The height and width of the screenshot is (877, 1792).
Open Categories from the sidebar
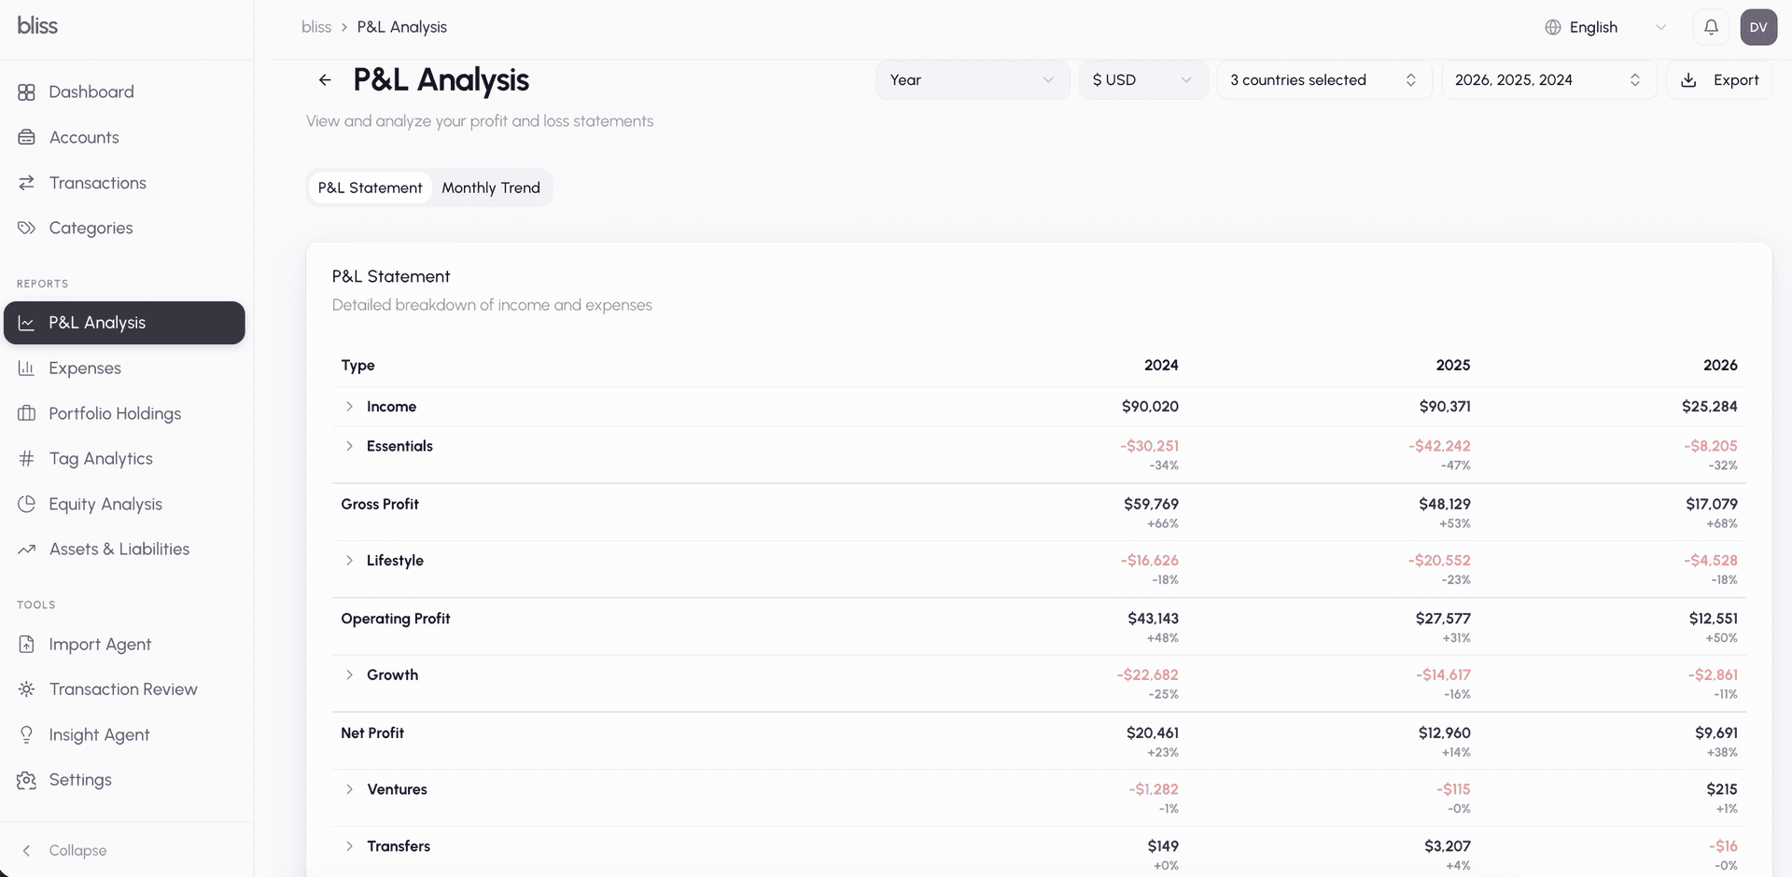coord(91,228)
